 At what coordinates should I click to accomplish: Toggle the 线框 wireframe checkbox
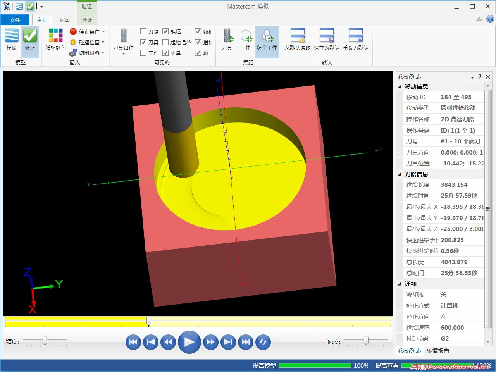[x=198, y=31]
